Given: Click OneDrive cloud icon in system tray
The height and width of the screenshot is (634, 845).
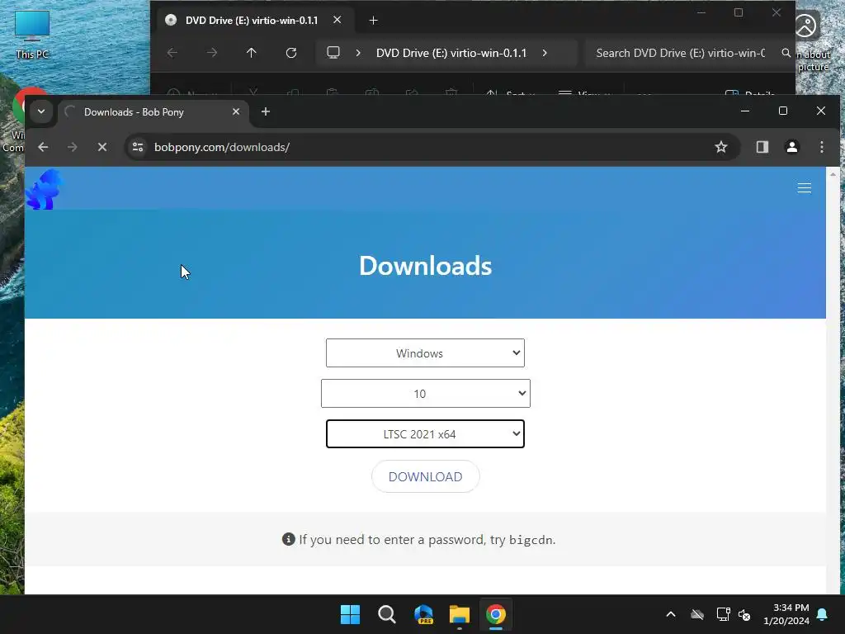Looking at the screenshot, I should pos(697,614).
